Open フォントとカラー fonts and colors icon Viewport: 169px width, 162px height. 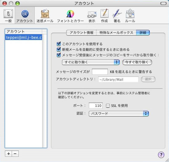point(70,14)
